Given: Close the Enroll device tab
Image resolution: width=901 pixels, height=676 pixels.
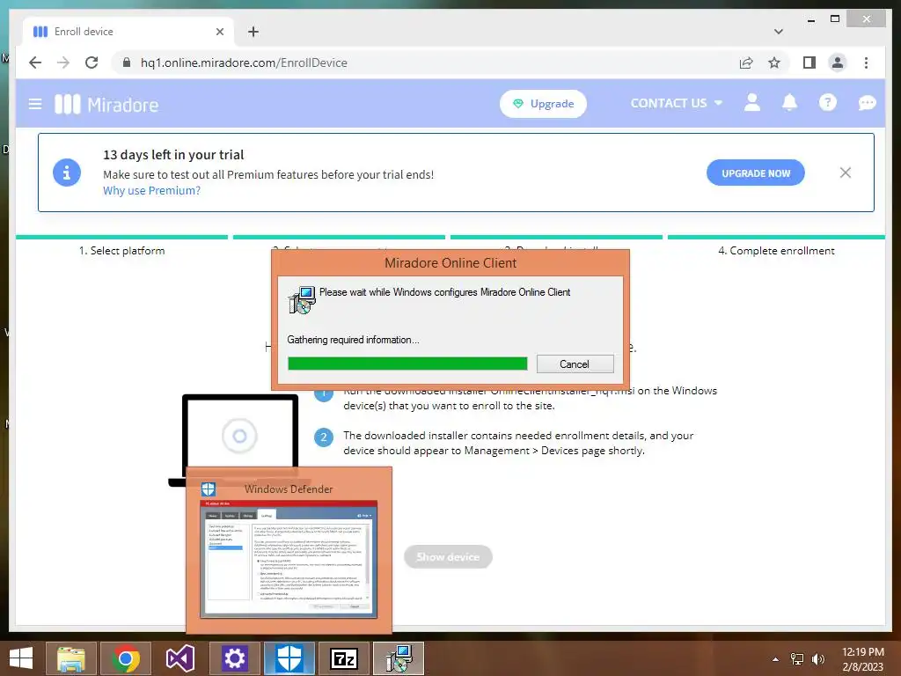Looking at the screenshot, I should [x=219, y=32].
